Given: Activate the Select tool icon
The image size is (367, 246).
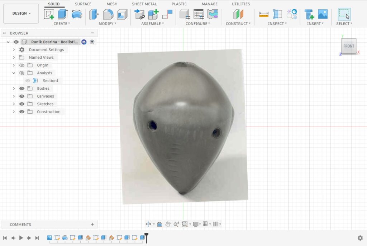Looking at the screenshot, I should 344,14.
